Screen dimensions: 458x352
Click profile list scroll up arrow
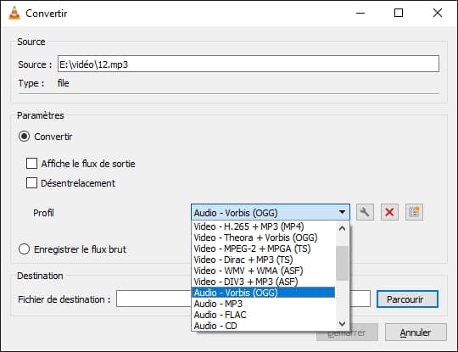342,228
